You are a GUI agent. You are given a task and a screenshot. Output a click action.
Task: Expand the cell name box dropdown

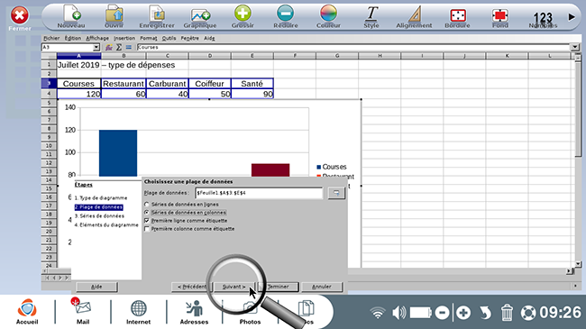coord(96,48)
